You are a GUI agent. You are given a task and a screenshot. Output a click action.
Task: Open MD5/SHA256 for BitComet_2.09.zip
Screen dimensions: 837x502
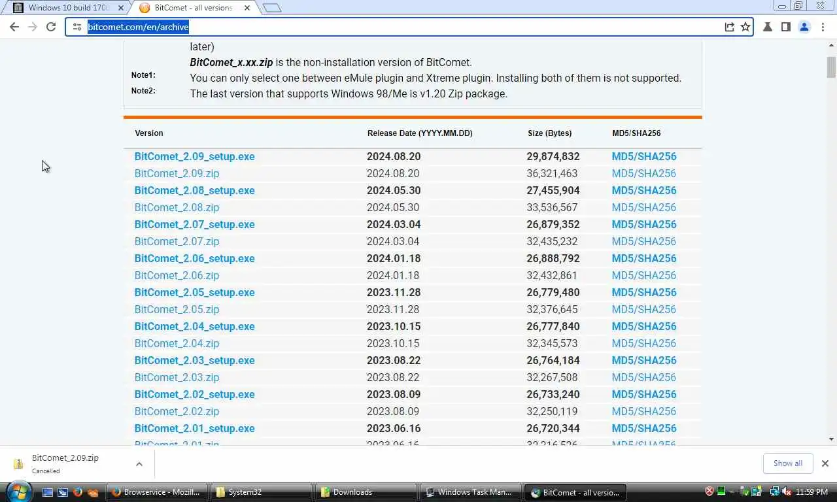pos(644,173)
